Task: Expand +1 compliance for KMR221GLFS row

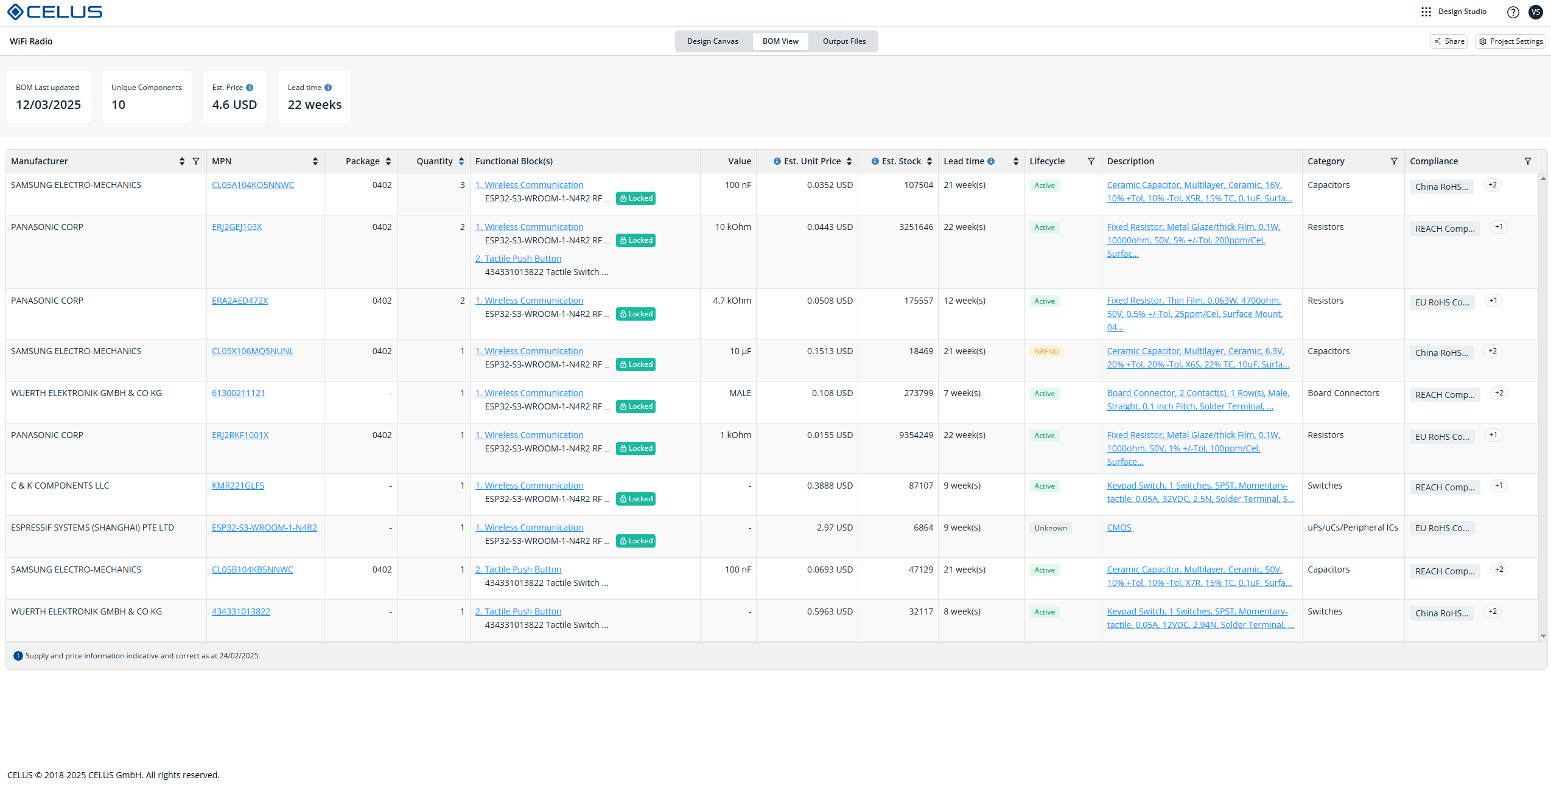Action: tap(1499, 486)
